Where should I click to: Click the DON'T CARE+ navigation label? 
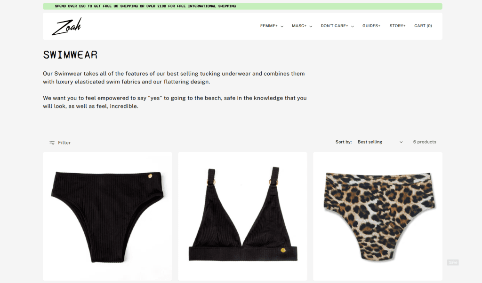click(x=335, y=26)
